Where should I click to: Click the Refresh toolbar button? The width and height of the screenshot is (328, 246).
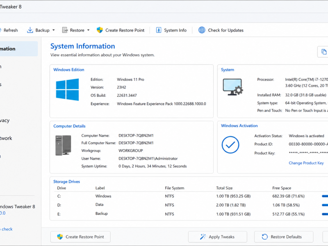click(x=9, y=30)
